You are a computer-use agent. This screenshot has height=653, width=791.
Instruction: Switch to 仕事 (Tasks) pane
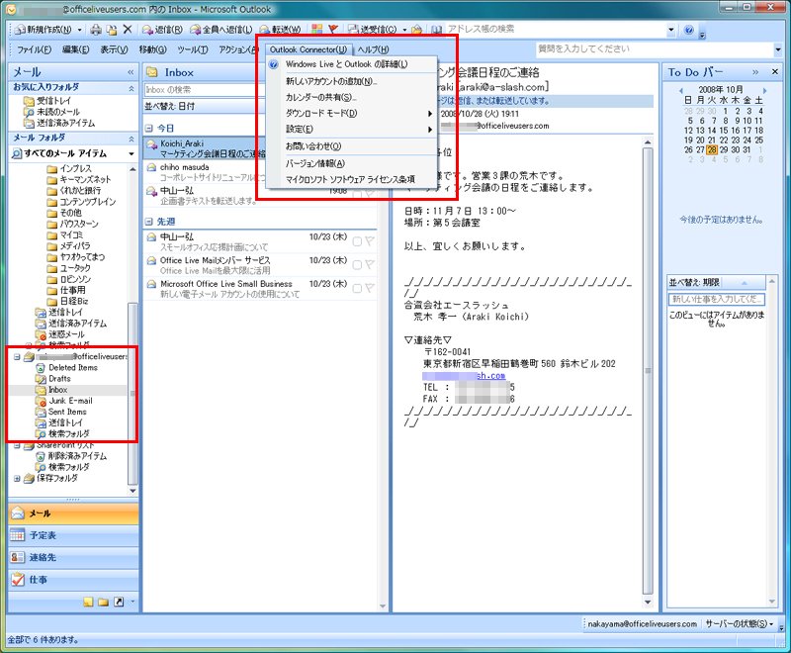click(73, 580)
